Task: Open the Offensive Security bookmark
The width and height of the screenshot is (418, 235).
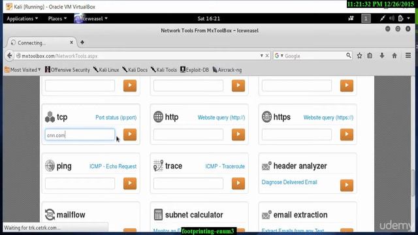Action: pos(67,70)
